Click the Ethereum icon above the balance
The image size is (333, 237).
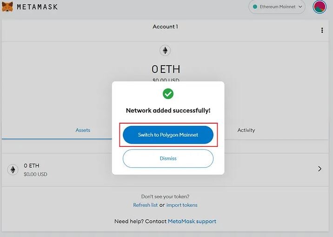coord(165,51)
